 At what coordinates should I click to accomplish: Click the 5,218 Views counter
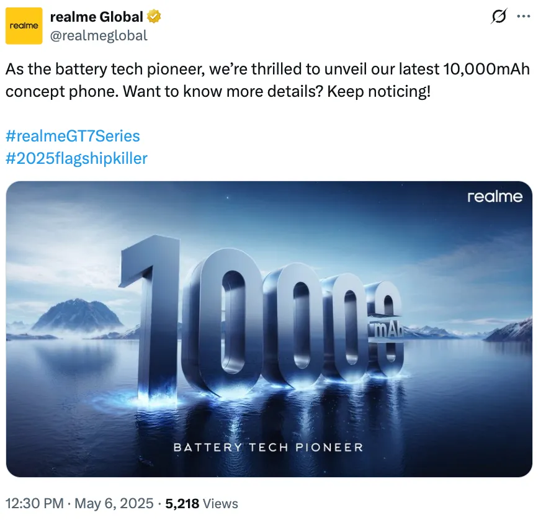202,503
